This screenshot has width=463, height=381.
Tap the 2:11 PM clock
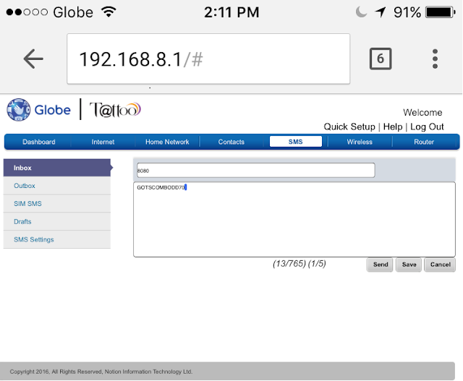(x=231, y=12)
